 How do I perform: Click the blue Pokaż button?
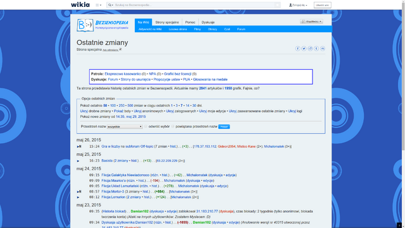coord(224,127)
